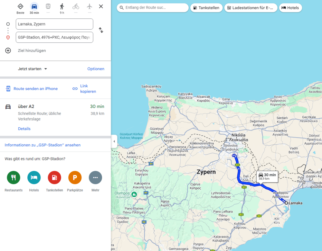The image size is (322, 251).
Task: Click Ziel hinzufügen to add destination
Action: click(32, 50)
